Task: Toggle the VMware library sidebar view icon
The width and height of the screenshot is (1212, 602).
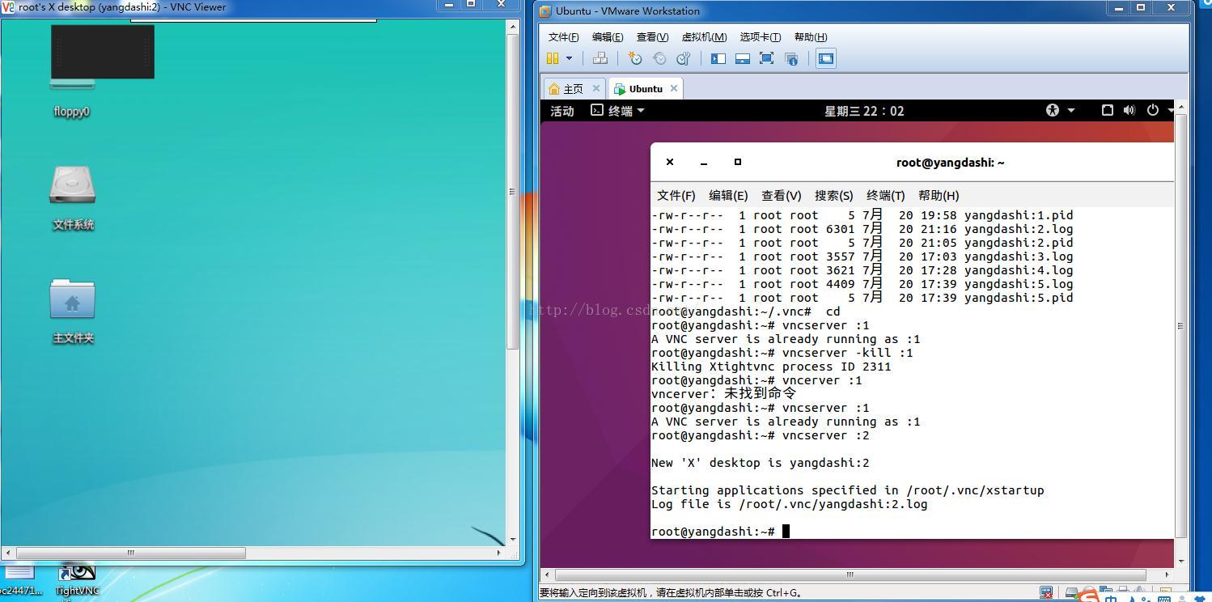Action: pos(718,58)
